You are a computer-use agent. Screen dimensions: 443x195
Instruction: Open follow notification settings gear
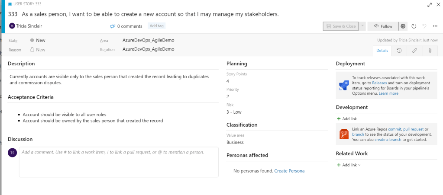(x=403, y=26)
